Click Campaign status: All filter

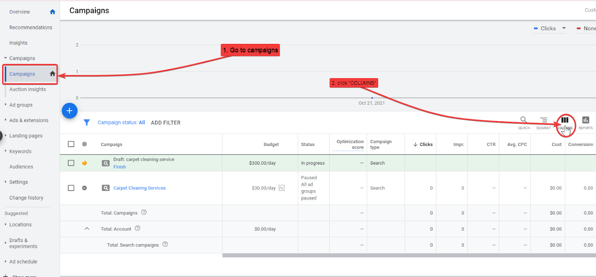pyautogui.click(x=121, y=122)
